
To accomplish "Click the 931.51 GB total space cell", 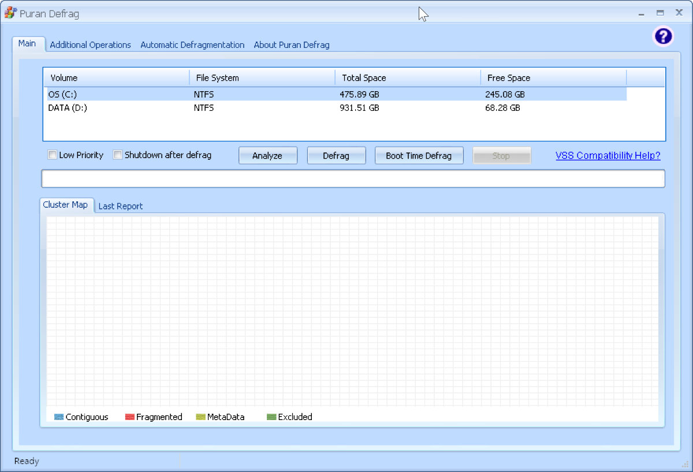I will [x=359, y=108].
